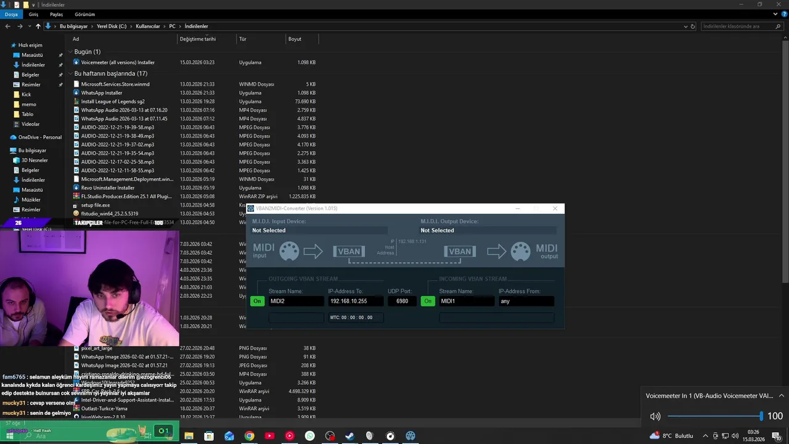The width and height of the screenshot is (789, 444).
Task: Edit UDP Port field 6980
Action: pos(402,301)
